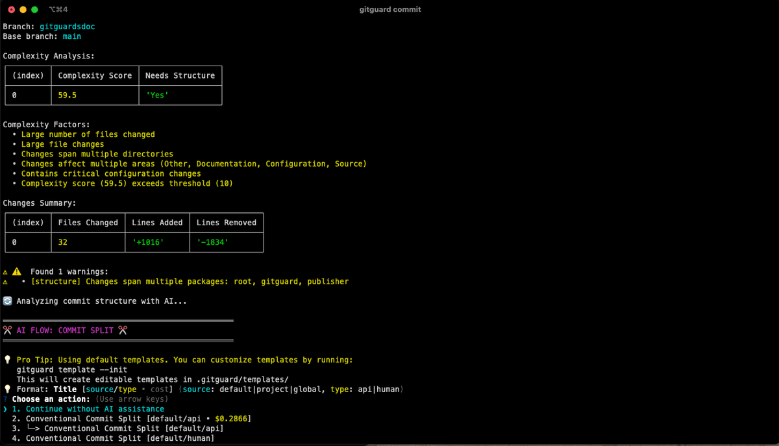Click 'Changes affect multiple areas' bullet line

(194, 164)
